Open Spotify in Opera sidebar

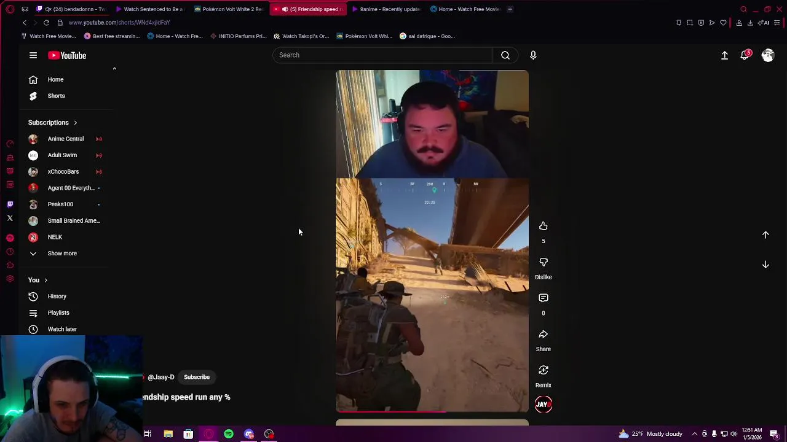10,238
